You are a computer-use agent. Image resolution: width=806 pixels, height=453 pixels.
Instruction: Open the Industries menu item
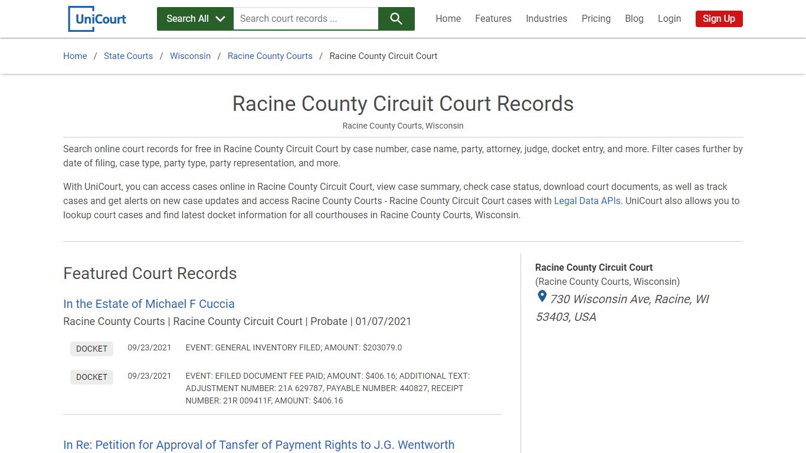(x=546, y=19)
